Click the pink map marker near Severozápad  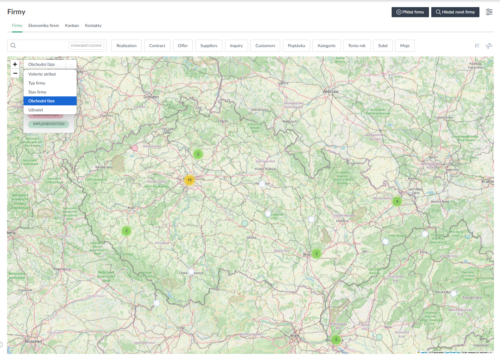click(135, 148)
